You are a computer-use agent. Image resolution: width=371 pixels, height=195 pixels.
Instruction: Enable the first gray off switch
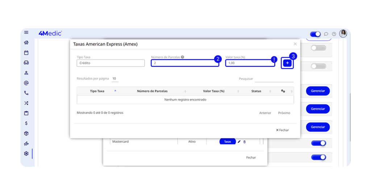[318, 48]
